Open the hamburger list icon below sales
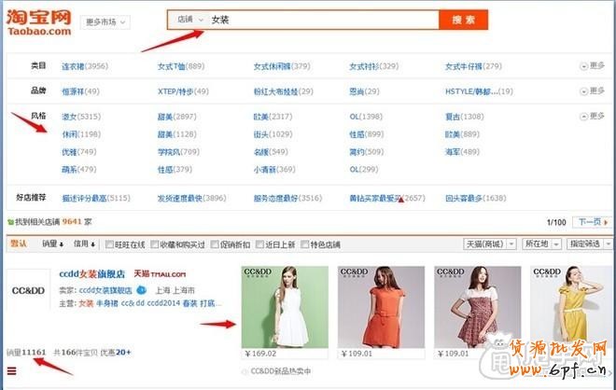 (x=12, y=370)
